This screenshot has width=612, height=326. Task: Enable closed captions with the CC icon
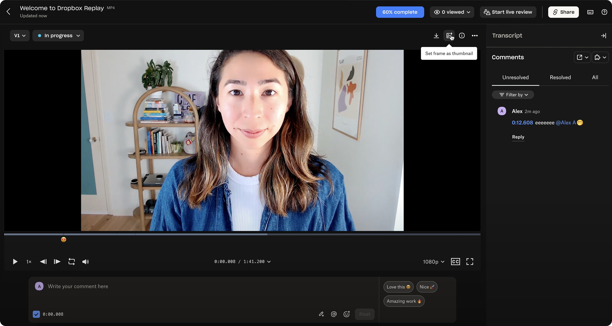pos(455,262)
